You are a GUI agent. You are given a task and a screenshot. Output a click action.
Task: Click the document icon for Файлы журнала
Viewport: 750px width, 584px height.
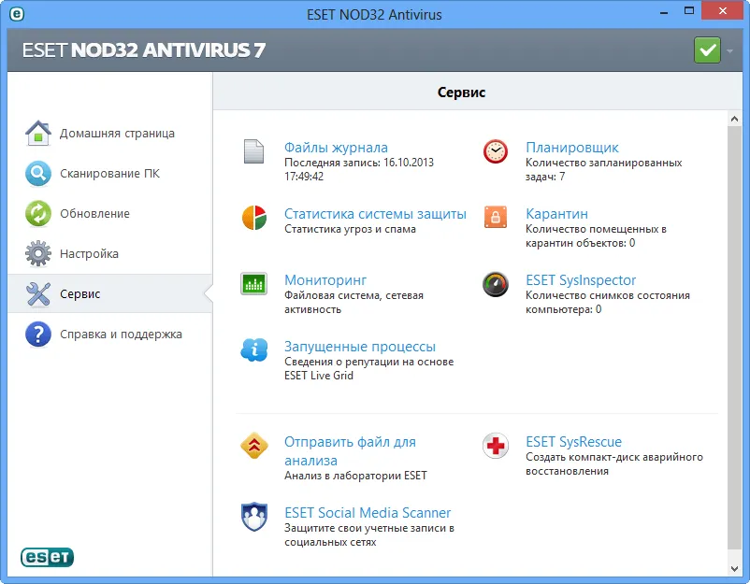[253, 151]
